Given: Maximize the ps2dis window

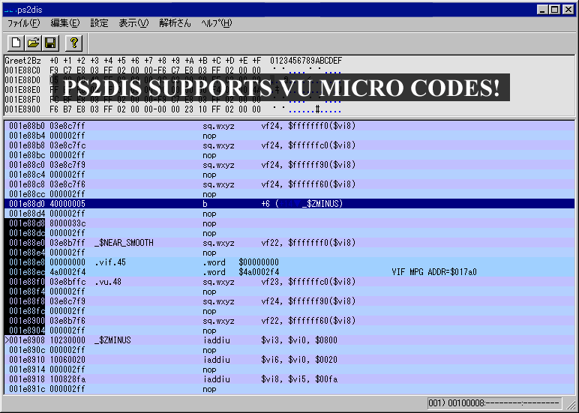Looking at the screenshot, I should coord(555,10).
